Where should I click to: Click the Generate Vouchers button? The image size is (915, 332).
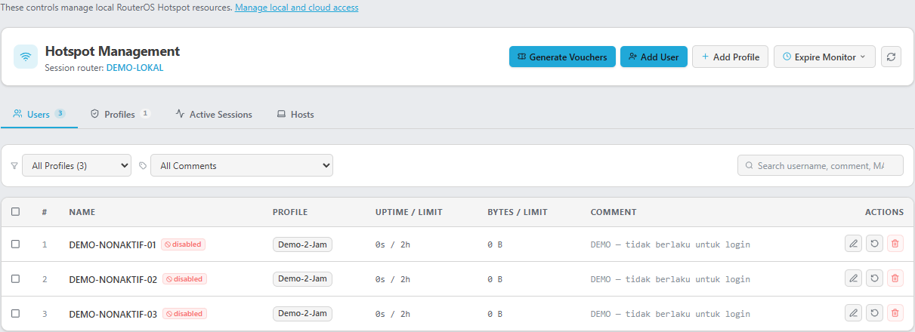click(x=562, y=57)
